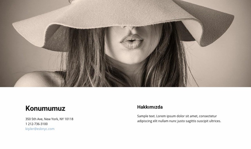Click the phone number 1 212-736-3100
The width and height of the screenshot is (251, 149).
click(36, 124)
